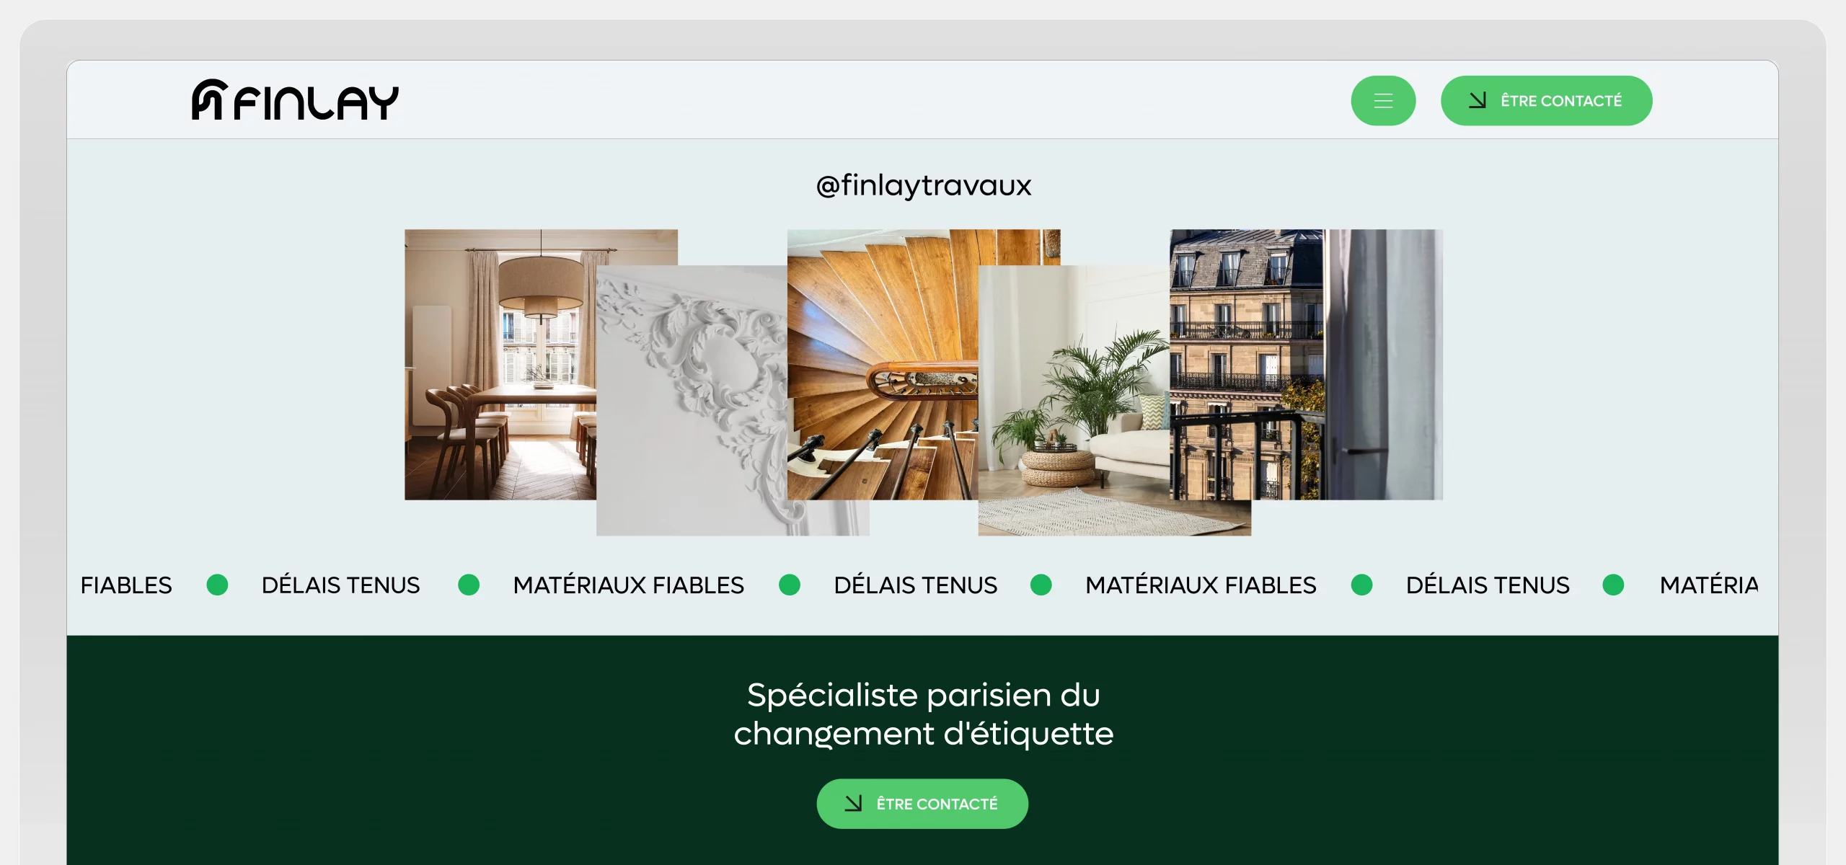Click the arrow icon in header ÊTRE CONTACTÉ button
The width and height of the screenshot is (1846, 865).
coord(1478,101)
